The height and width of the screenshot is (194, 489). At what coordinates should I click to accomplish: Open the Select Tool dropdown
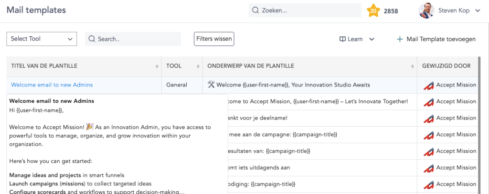point(42,39)
